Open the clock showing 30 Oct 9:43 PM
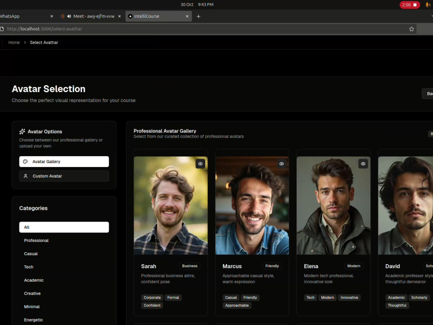 point(197,4)
